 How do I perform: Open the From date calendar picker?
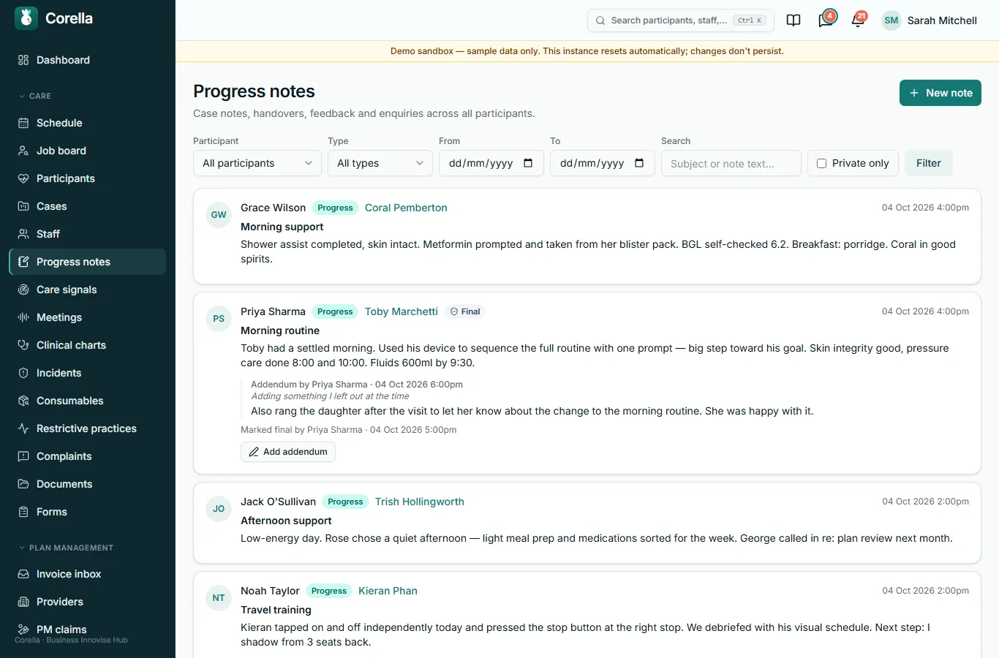pos(528,163)
